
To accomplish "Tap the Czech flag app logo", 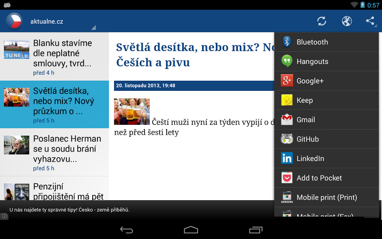I will (14, 21).
